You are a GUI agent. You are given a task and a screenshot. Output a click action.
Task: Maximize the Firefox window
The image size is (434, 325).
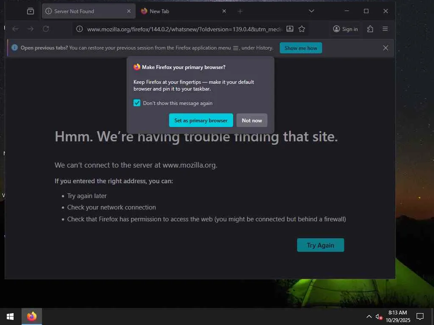pos(366,11)
